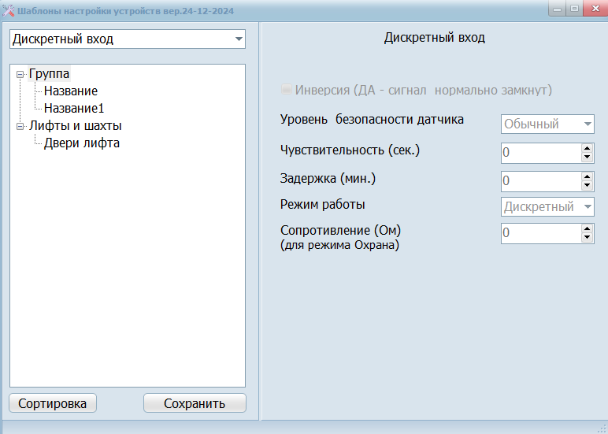Click the Сопротивление (Ом) input field

[540, 233]
